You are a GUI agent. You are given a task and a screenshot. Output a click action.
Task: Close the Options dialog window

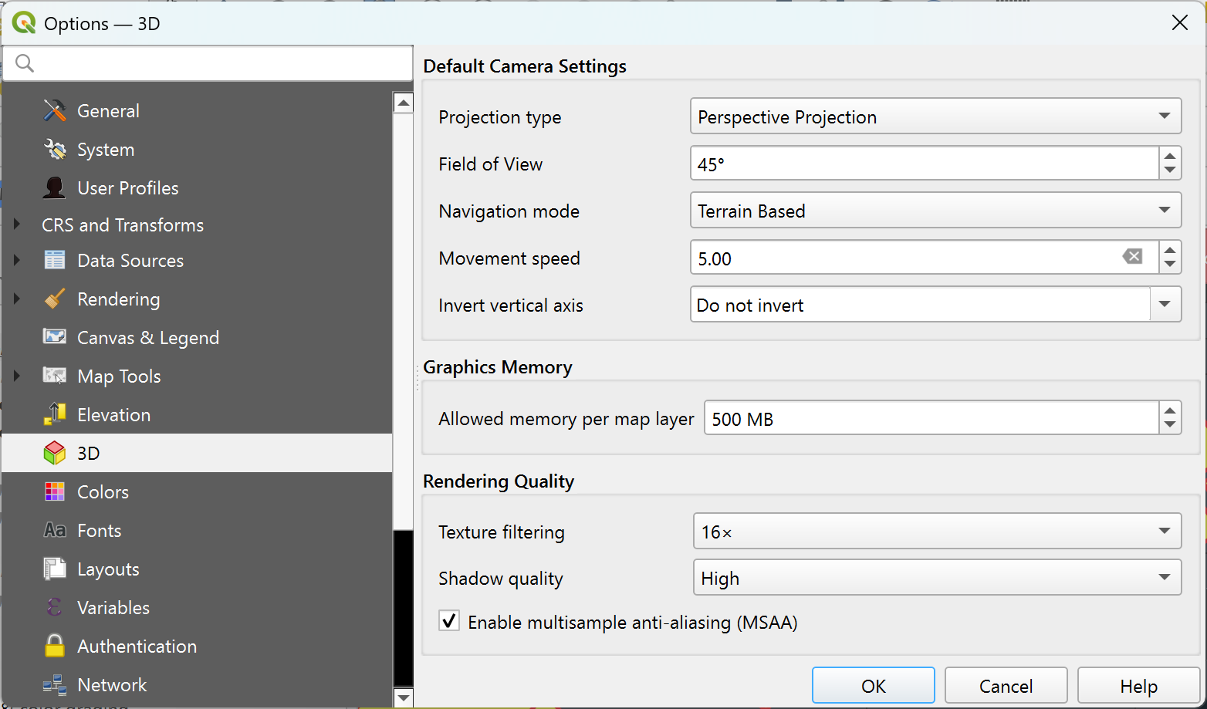(x=1179, y=23)
